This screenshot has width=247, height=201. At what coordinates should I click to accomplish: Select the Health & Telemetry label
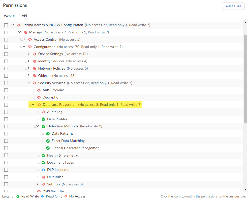tap(63, 155)
